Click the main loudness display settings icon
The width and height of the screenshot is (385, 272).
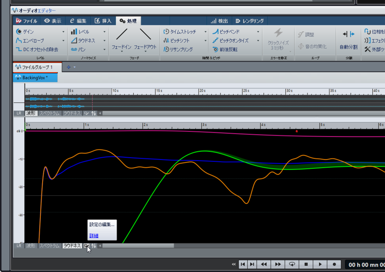point(86,246)
